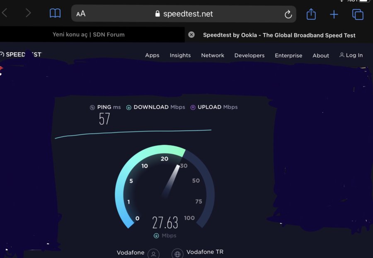Open the Safari bookmarks book icon
Image resolution: width=373 pixels, height=258 pixels.
tap(55, 13)
